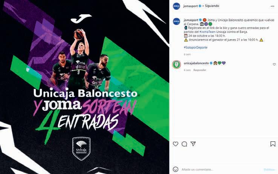278x174 pixels.
Task: Click Añade un comentario input field
Action: tap(221, 169)
